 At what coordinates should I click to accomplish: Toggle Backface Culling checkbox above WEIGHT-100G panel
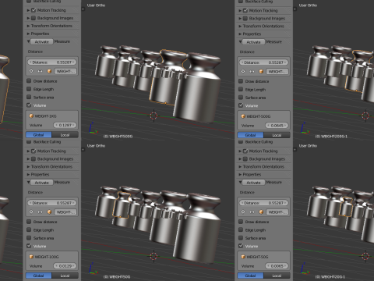(29, 142)
